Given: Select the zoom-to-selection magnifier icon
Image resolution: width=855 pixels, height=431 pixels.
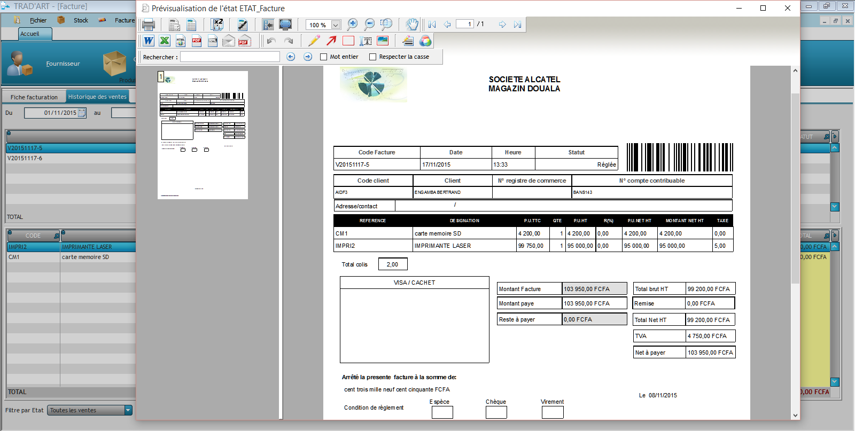Looking at the screenshot, I should click(x=386, y=24).
